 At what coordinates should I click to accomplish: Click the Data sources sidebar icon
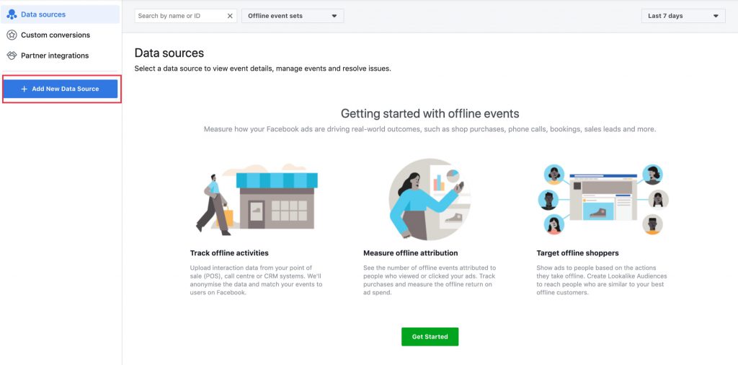coord(12,14)
